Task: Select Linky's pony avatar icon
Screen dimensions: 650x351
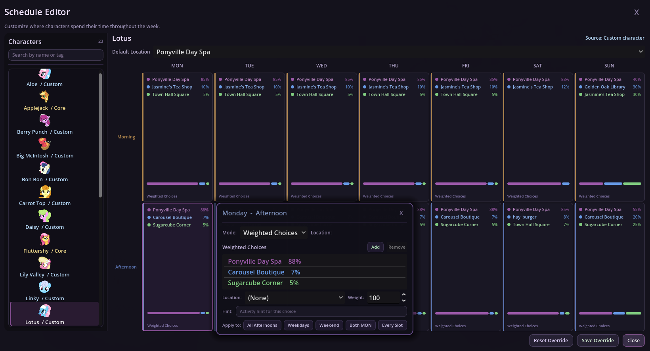Action: pos(45,287)
